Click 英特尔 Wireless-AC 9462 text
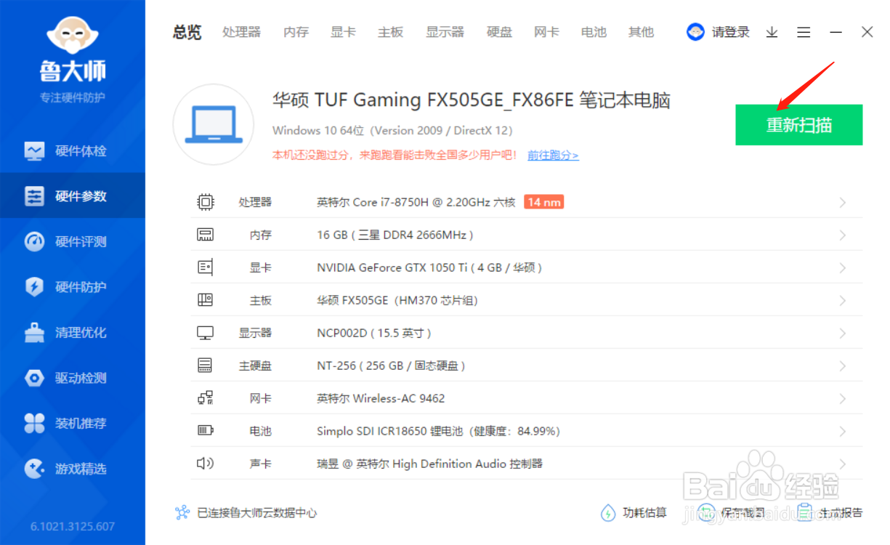This screenshot has width=890, height=545. pyautogui.click(x=381, y=398)
